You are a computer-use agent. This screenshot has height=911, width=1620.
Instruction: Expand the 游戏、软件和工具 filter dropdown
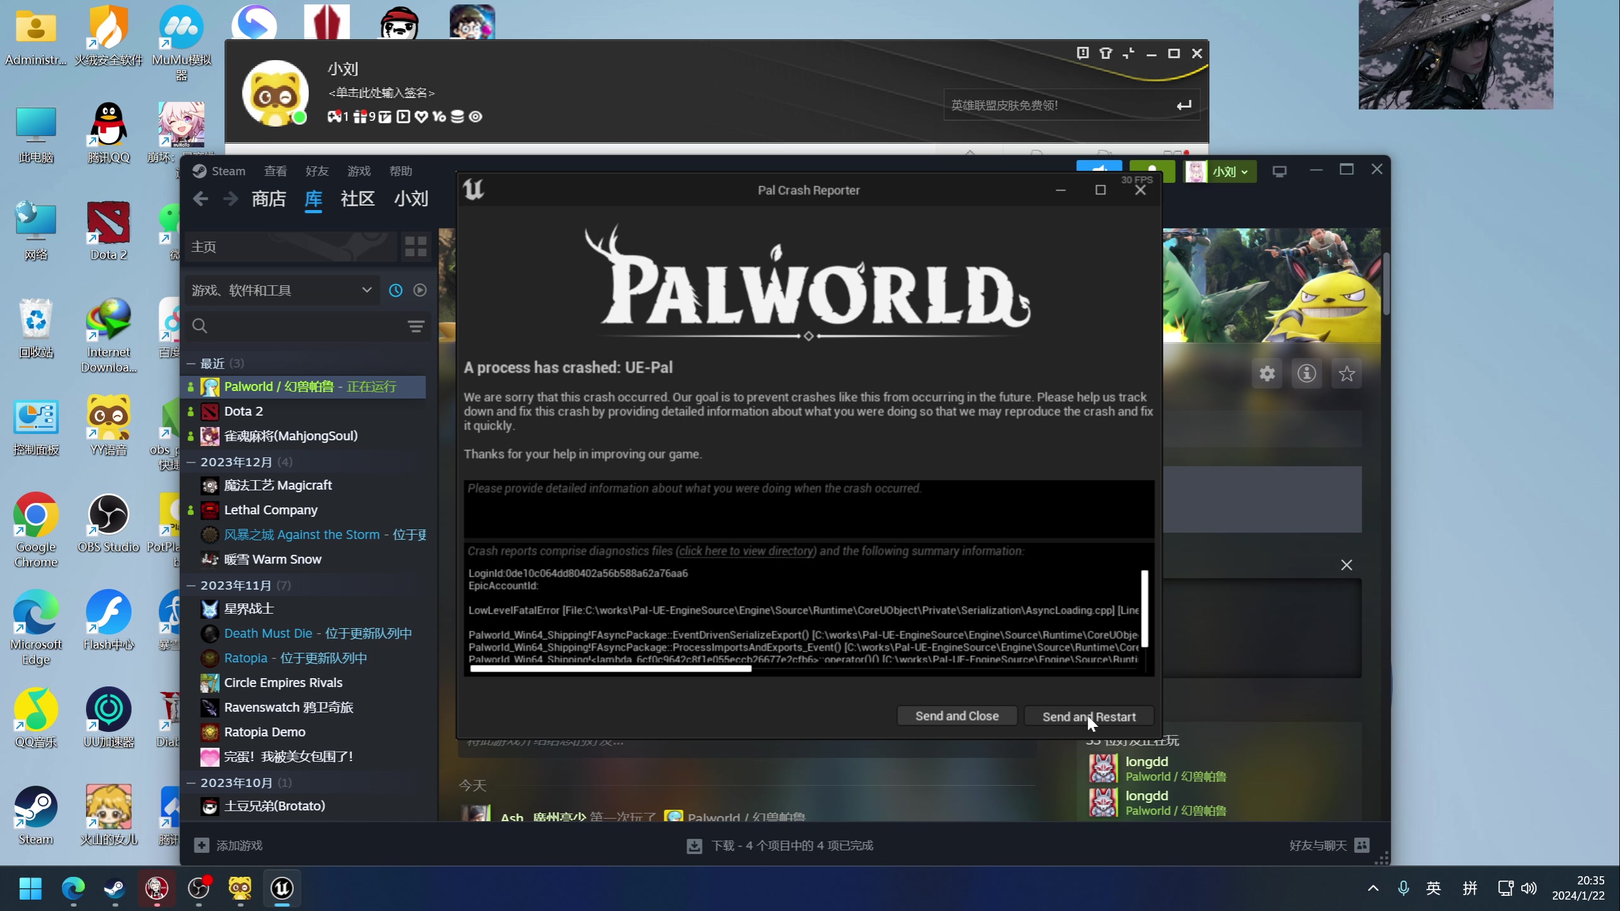[x=282, y=290]
